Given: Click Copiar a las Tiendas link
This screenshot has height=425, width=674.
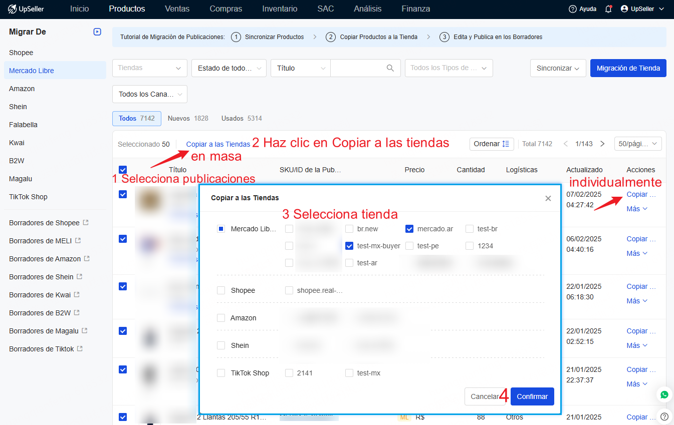Looking at the screenshot, I should point(218,144).
